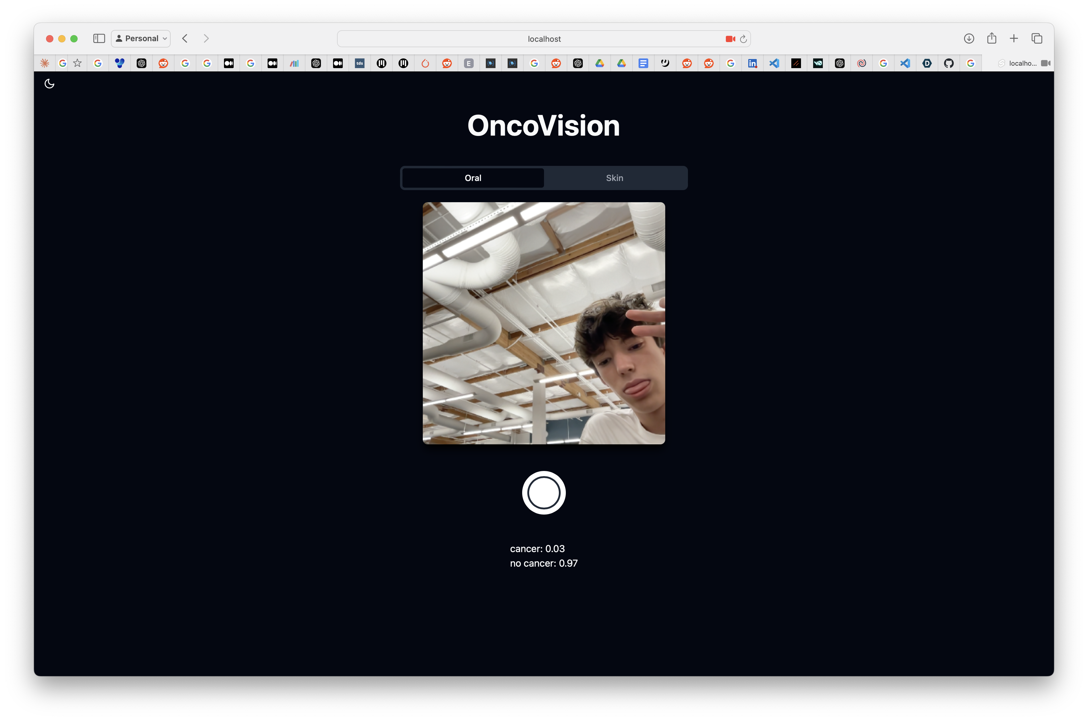Go back to previous page
This screenshot has width=1088, height=721.
coord(185,39)
